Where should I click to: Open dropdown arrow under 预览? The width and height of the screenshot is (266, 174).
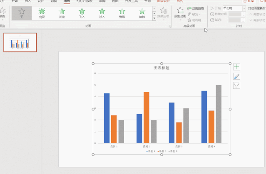[x=2, y=20]
